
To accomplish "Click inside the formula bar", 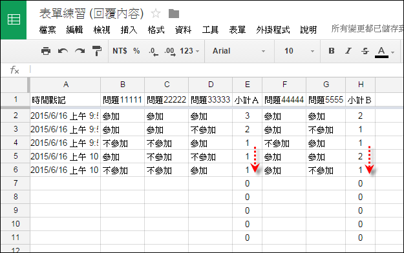I will 217,70.
